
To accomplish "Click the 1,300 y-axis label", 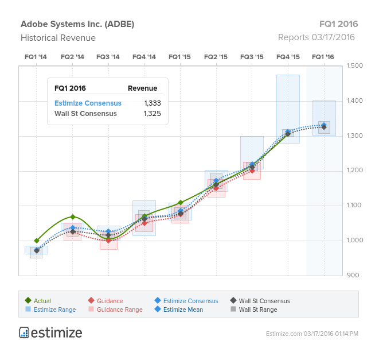I will click(x=355, y=136).
